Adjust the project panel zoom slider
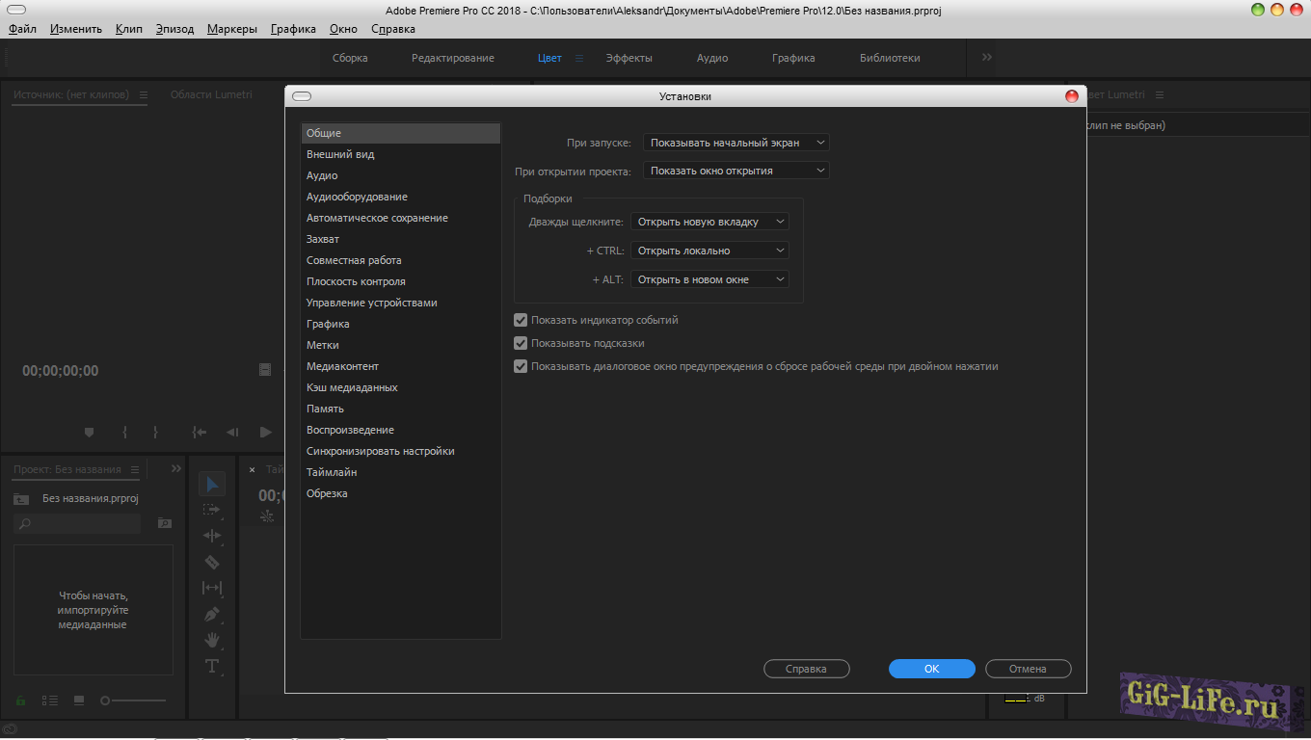Image resolution: width=1311 pixels, height=740 pixels. 106,700
